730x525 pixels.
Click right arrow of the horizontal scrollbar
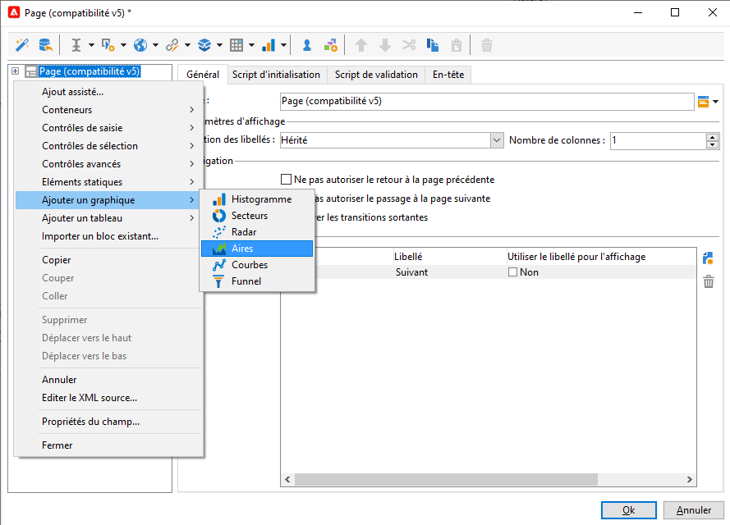(690, 479)
